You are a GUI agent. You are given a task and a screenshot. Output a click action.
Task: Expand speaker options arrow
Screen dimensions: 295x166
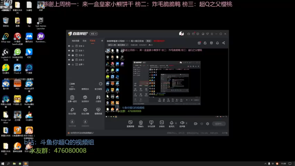(x=187, y=123)
